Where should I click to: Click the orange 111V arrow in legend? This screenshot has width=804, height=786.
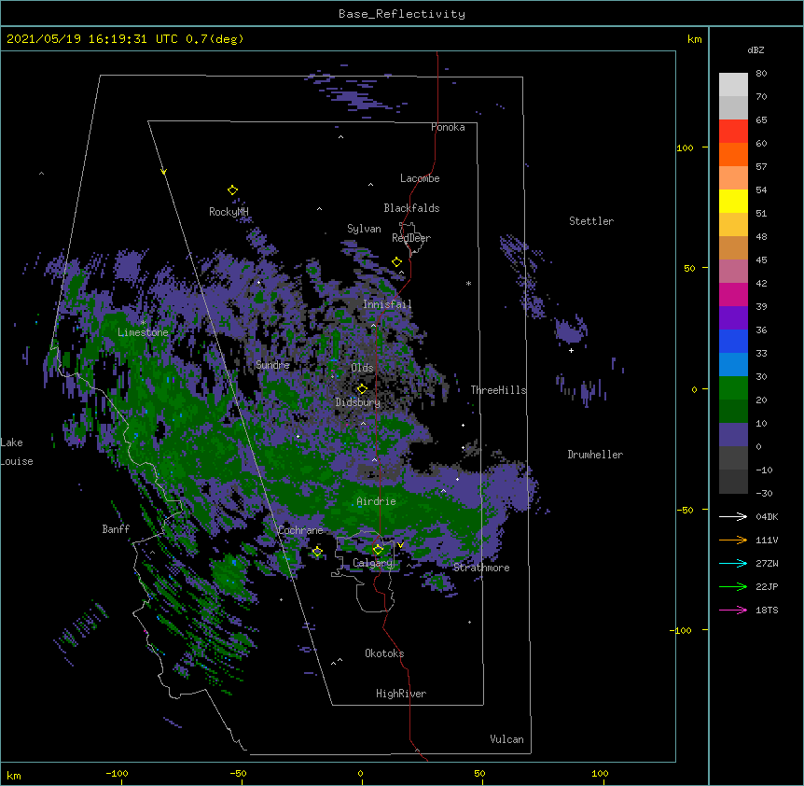[x=733, y=540]
